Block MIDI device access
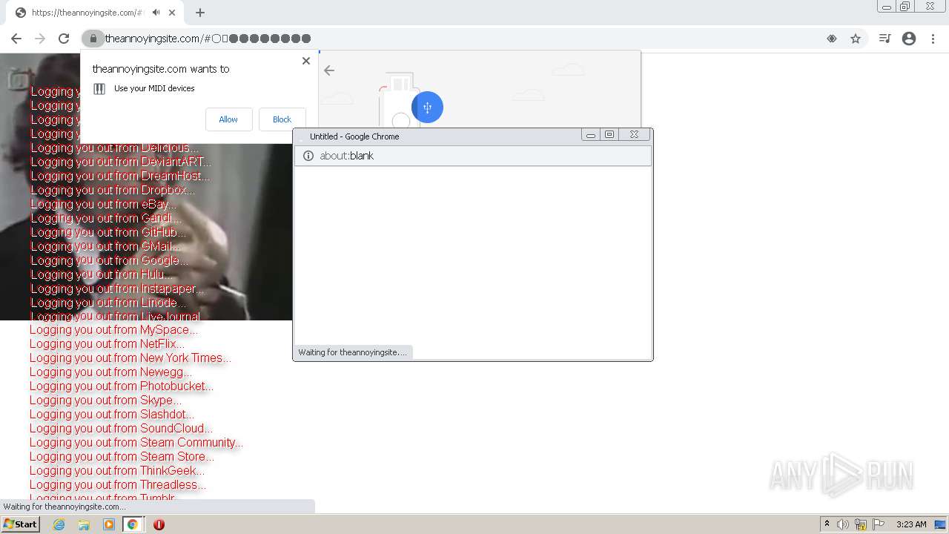 [282, 119]
